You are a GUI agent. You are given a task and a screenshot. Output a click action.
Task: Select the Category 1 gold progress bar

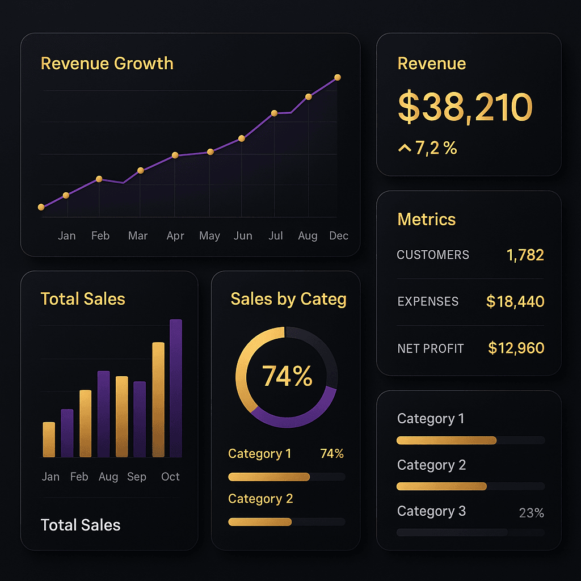(447, 440)
